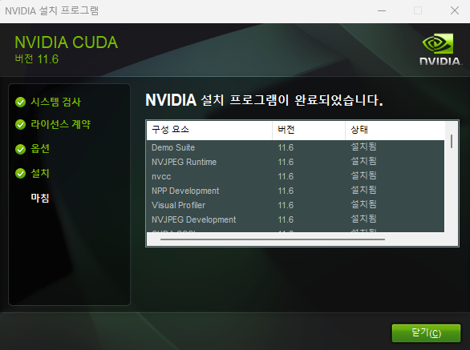This screenshot has height=350, width=470.
Task: Click the horizontal scrollbar of component list
Action: point(273,239)
